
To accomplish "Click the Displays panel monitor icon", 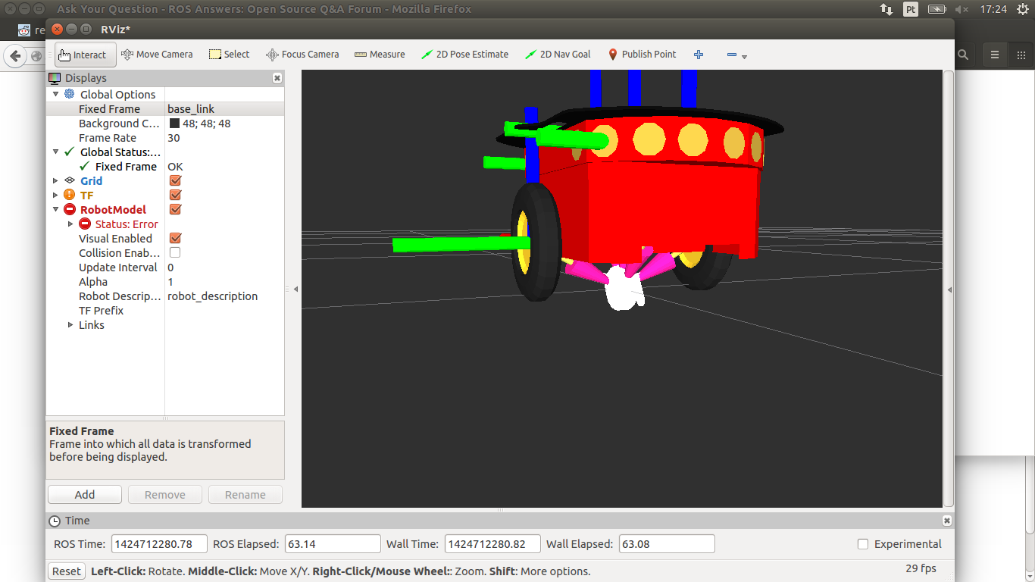I will pyautogui.click(x=55, y=78).
